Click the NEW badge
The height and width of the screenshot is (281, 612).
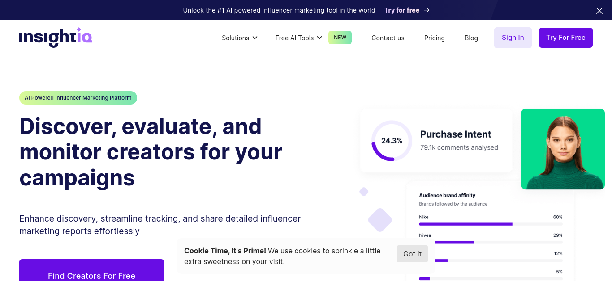340,38
